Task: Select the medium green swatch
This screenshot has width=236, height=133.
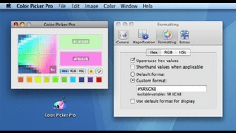Action: (x=64, y=80)
